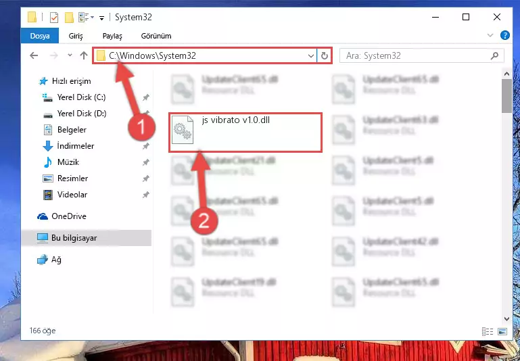Click the window system folder icon in the title bar
Viewport: 520px width, 361px height.
click(x=32, y=17)
